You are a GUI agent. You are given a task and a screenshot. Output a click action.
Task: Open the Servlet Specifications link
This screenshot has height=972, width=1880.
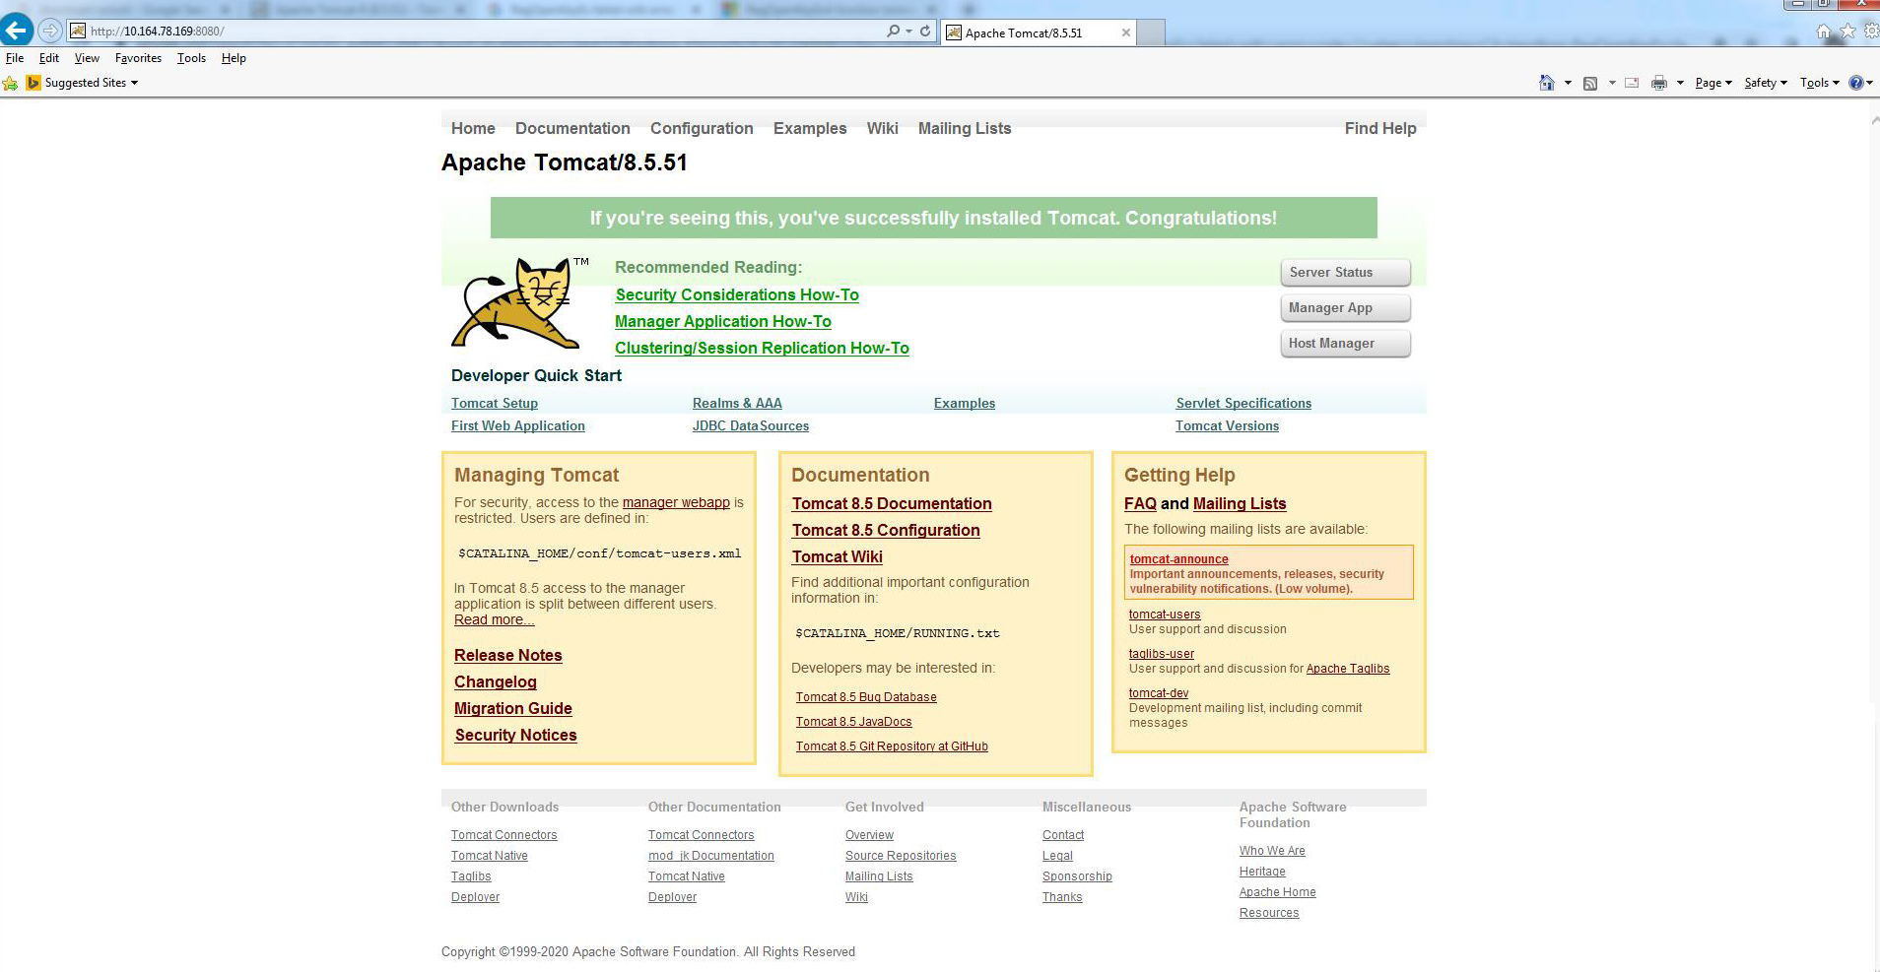pos(1243,403)
